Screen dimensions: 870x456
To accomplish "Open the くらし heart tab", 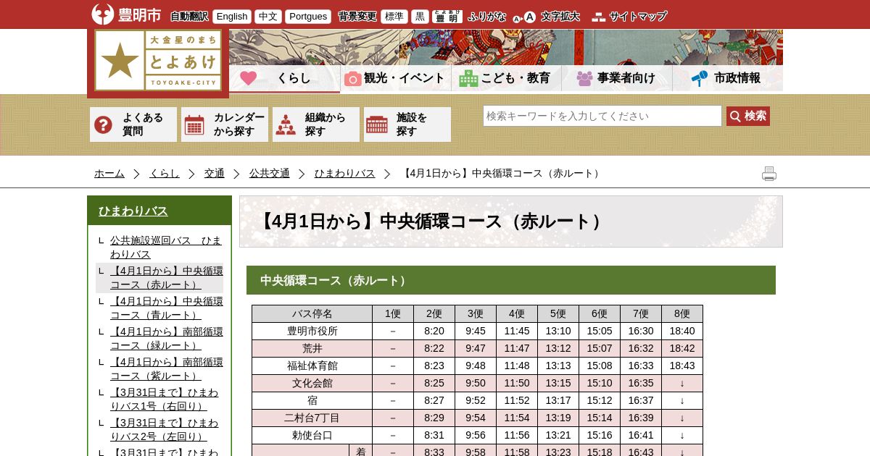I will pos(285,78).
